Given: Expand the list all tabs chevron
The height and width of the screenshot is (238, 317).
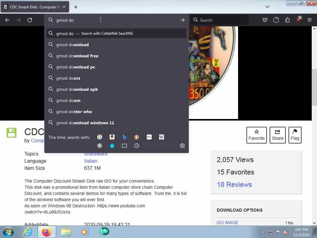Looking at the screenshot, I should click(x=267, y=7).
